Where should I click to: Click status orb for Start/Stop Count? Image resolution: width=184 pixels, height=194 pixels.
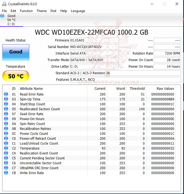tap(6, 104)
